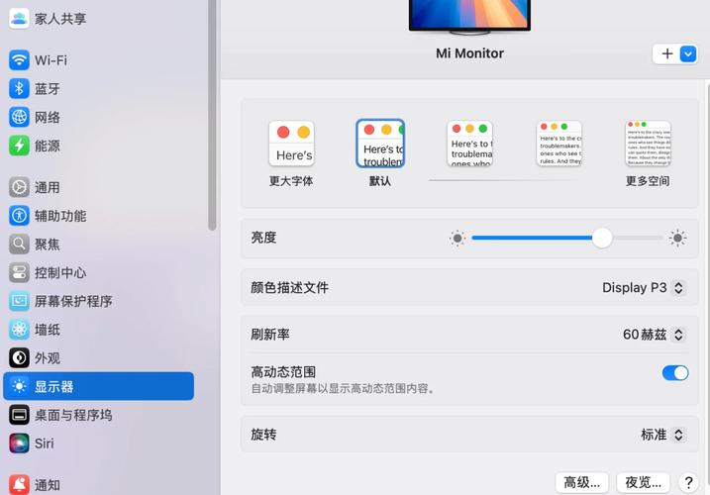Screen dimensions: 710x495
Task: Choose the 更多空间 resolution option
Action: tap(648, 145)
